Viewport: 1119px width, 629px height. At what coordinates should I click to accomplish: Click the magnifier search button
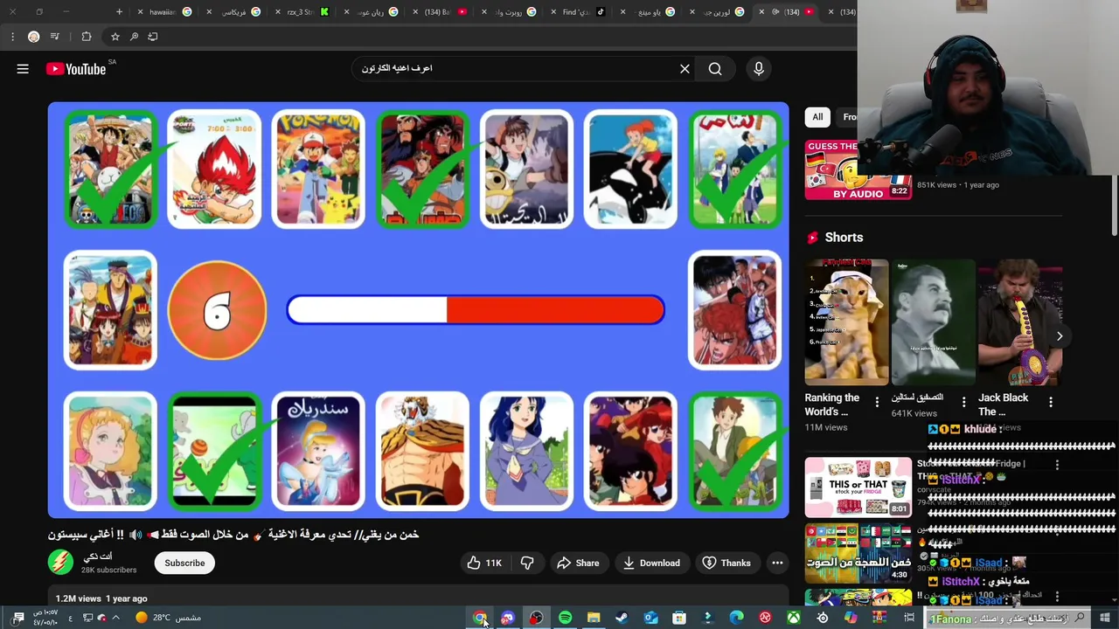[715, 69]
